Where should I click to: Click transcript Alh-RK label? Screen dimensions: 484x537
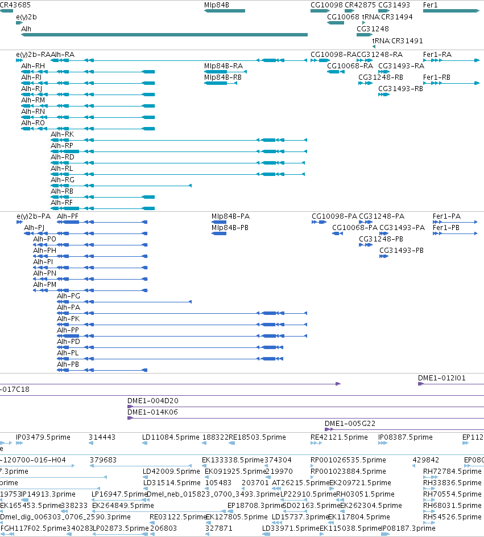click(62, 134)
